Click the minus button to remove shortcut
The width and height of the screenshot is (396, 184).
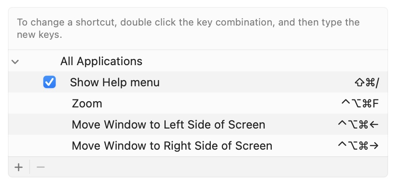point(41,167)
